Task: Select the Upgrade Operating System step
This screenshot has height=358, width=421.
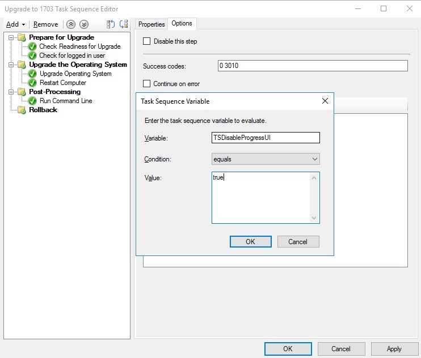Action: click(75, 74)
